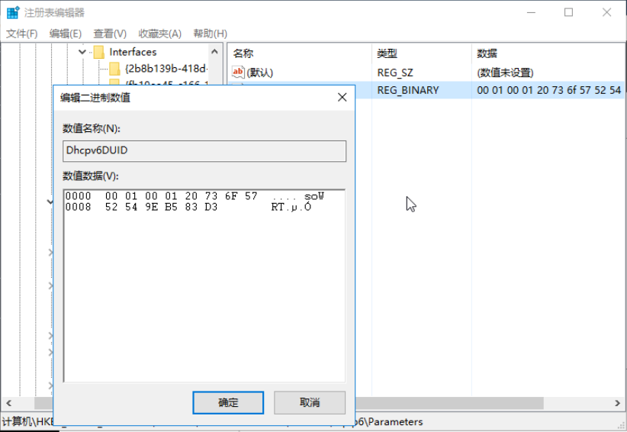
Task: Click hex row offset 0008
Action: [78, 207]
